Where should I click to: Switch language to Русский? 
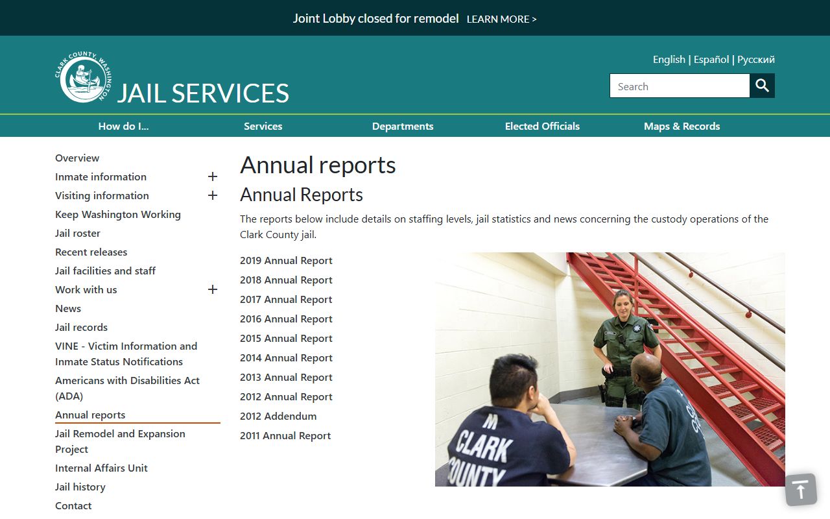point(756,59)
